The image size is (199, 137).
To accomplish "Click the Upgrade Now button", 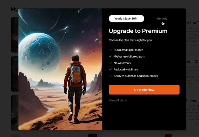I will pos(144,90).
